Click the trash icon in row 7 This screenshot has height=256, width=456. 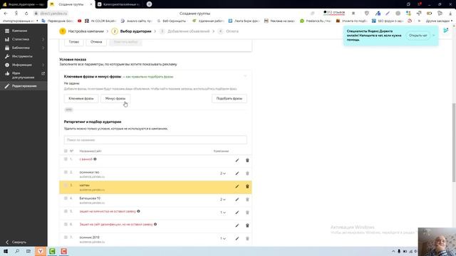pyautogui.click(x=247, y=239)
